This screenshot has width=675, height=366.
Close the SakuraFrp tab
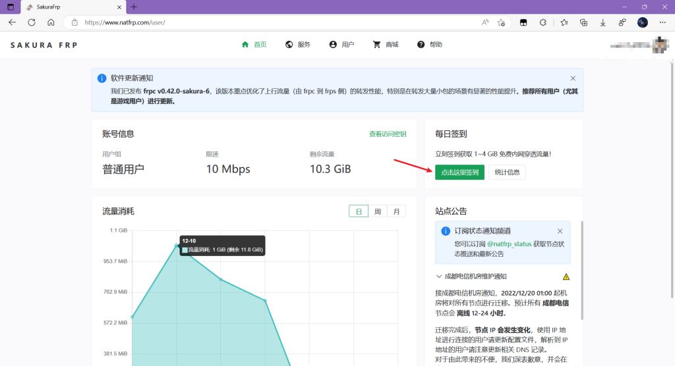(x=119, y=7)
